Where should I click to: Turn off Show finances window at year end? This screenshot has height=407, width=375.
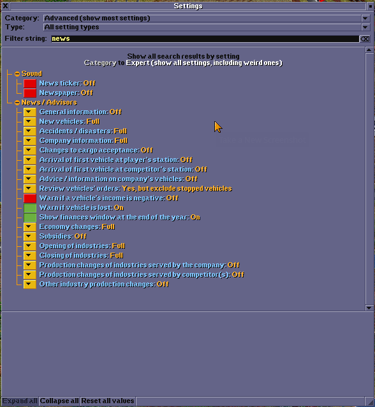30,218
